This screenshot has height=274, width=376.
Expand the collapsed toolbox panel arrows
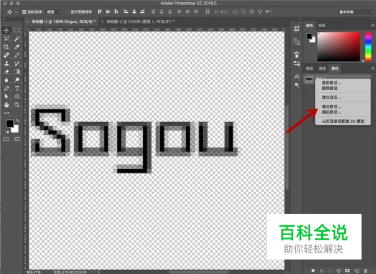point(3,19)
